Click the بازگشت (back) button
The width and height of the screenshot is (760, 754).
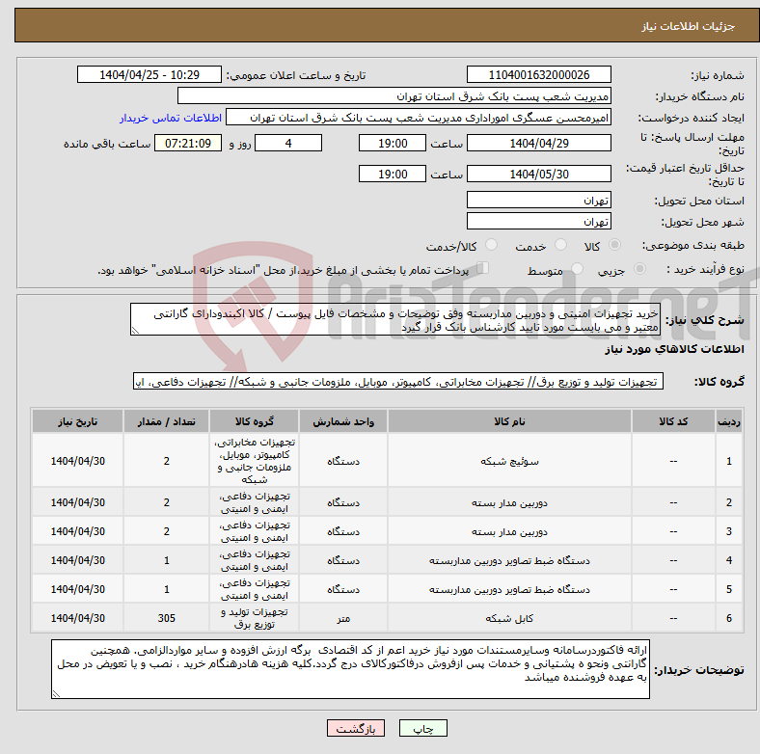[x=356, y=728]
